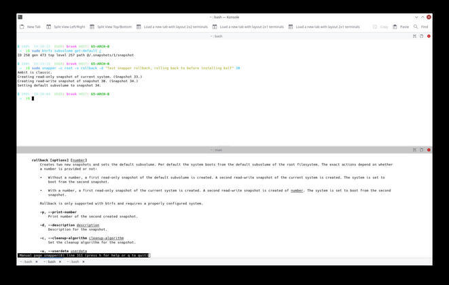Close the third bash tab
The image size is (449, 285).
point(84,262)
